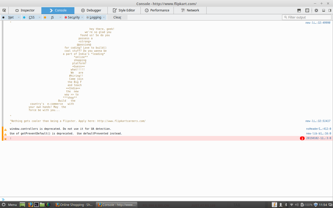Viewport: 333px width, 208px height.
Task: Dock devtools to bottom of window
Action: tap(324, 10)
